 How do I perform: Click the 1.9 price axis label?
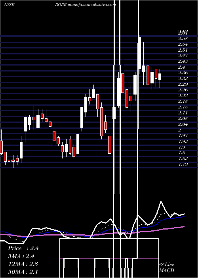181,147
